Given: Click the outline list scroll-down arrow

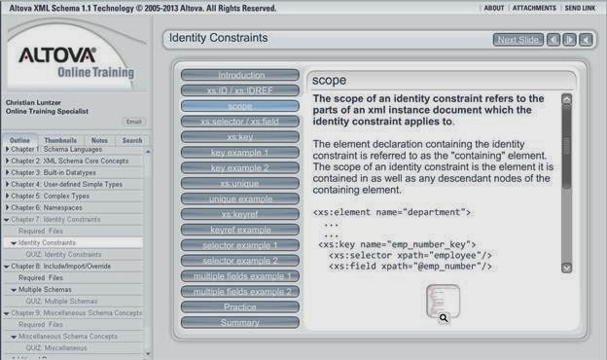Looking at the screenshot, I should 148,354.
